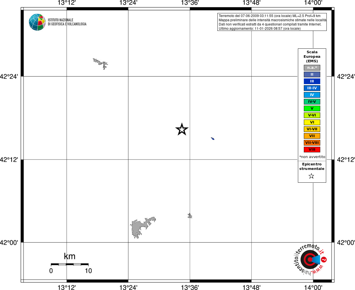Click the right 42°12' latitude label
Screen dimensions: 355x290
[x=346, y=159]
